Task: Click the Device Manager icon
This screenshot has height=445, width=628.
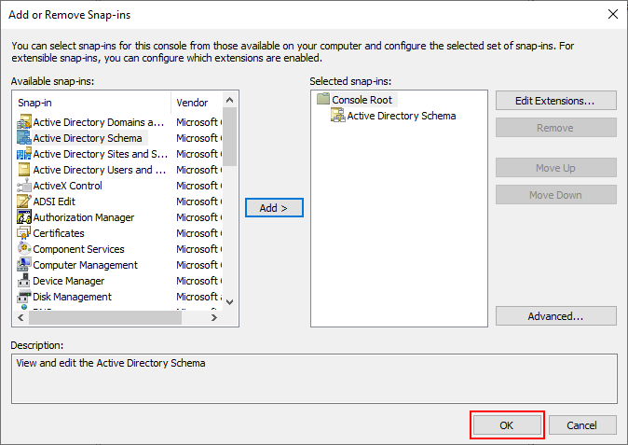Action: (x=24, y=281)
